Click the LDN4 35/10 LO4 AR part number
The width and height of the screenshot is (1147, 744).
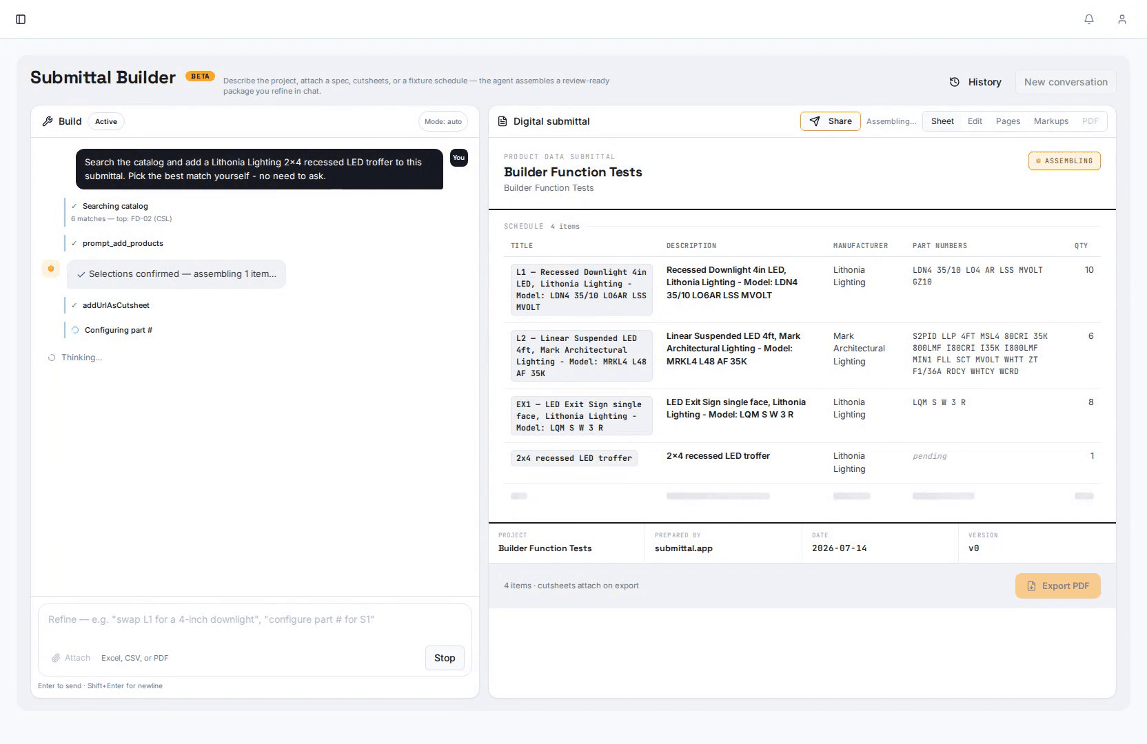(x=977, y=276)
